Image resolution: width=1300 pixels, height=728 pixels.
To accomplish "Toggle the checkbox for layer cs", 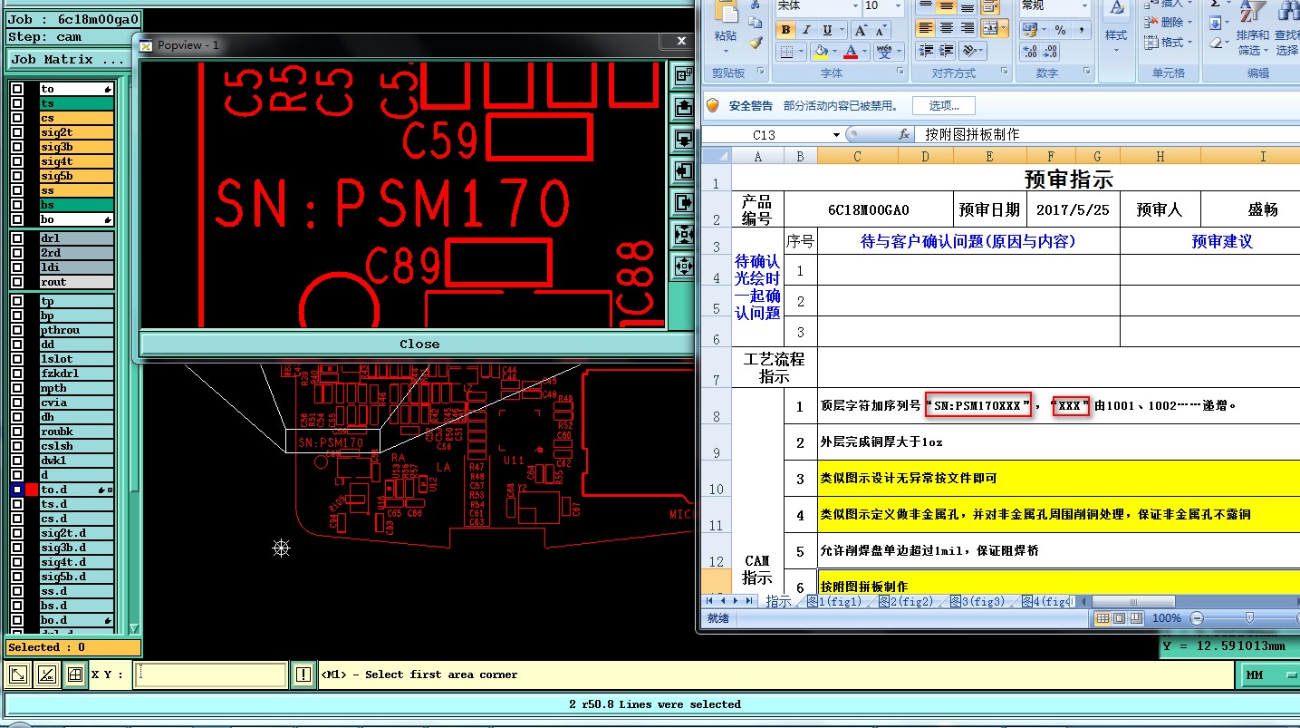I will 17,118.
